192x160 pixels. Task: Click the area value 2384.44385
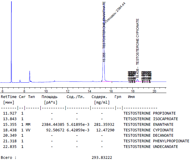click(53, 125)
